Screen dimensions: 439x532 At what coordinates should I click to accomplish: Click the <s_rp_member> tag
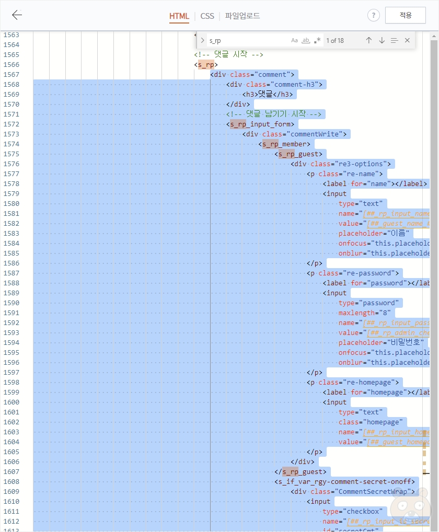coord(284,144)
